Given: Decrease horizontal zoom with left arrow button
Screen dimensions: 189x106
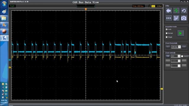Looking at the screenshot, I should pyautogui.click(x=168, y=47).
